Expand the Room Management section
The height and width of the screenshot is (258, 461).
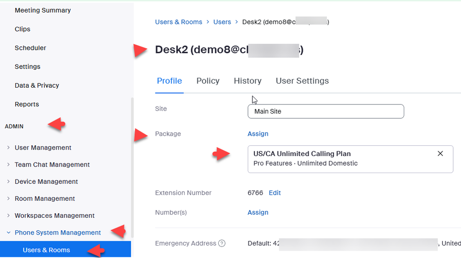45,198
